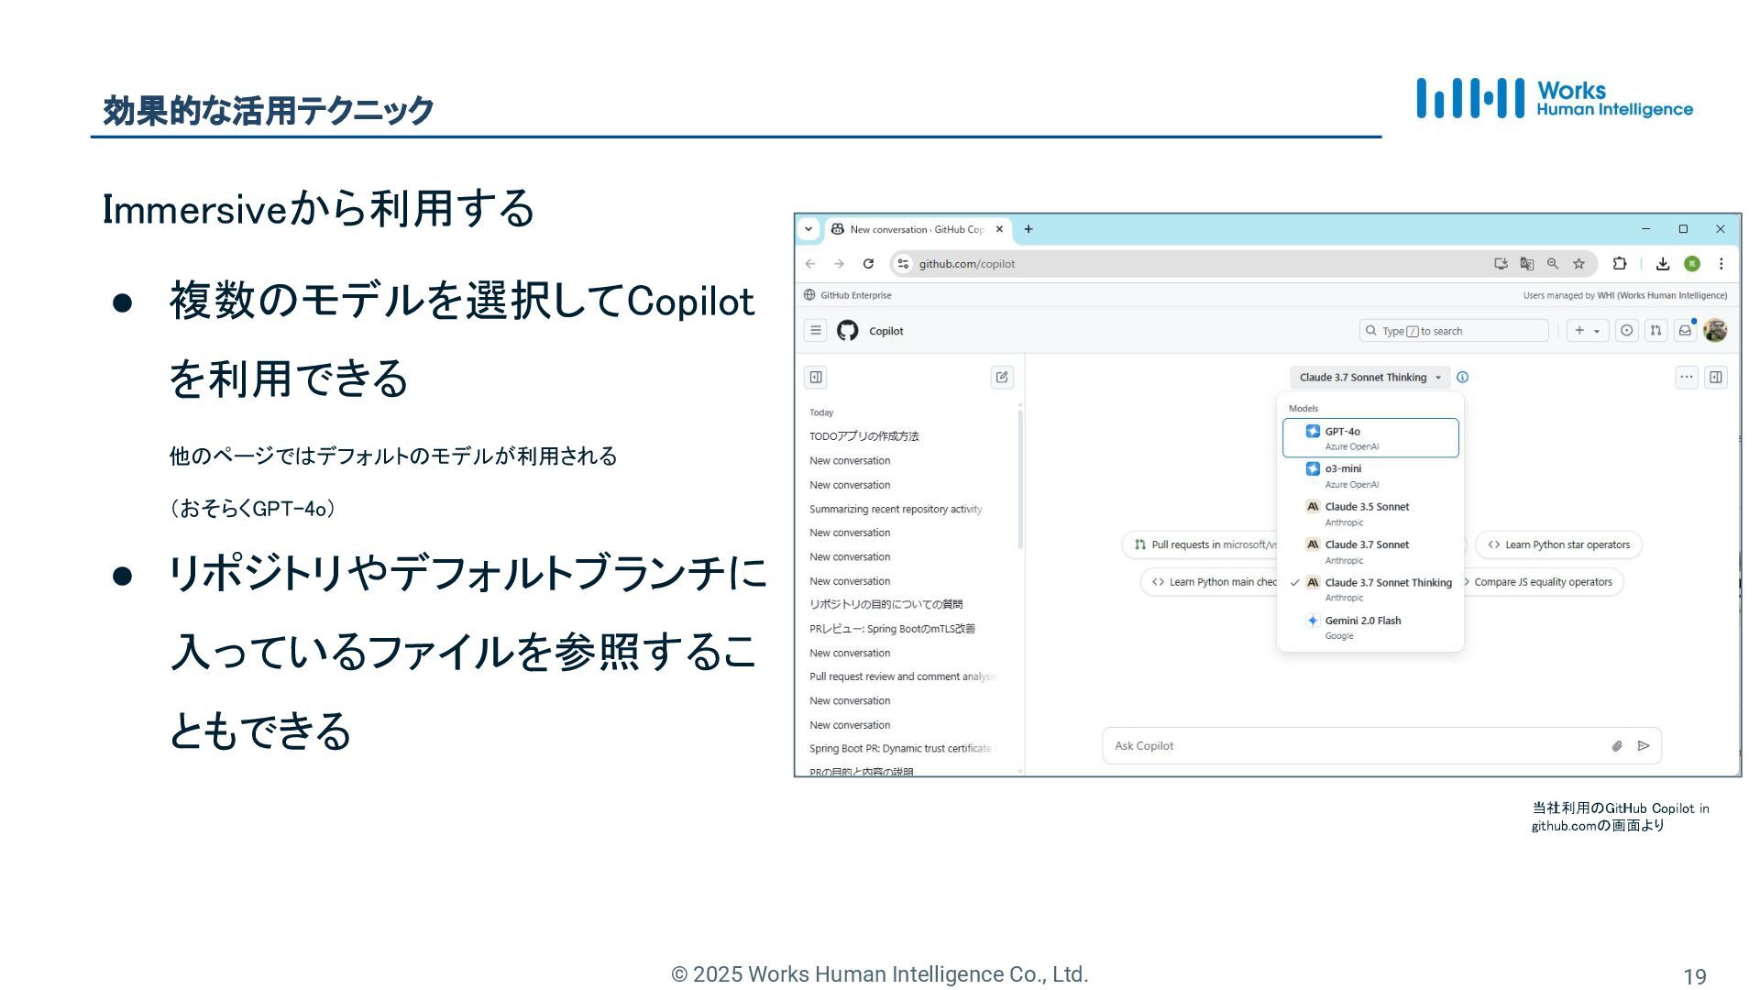This screenshot has width=1760, height=990.
Task: Open the GitHub hamburger navigation menu
Action: (x=815, y=331)
